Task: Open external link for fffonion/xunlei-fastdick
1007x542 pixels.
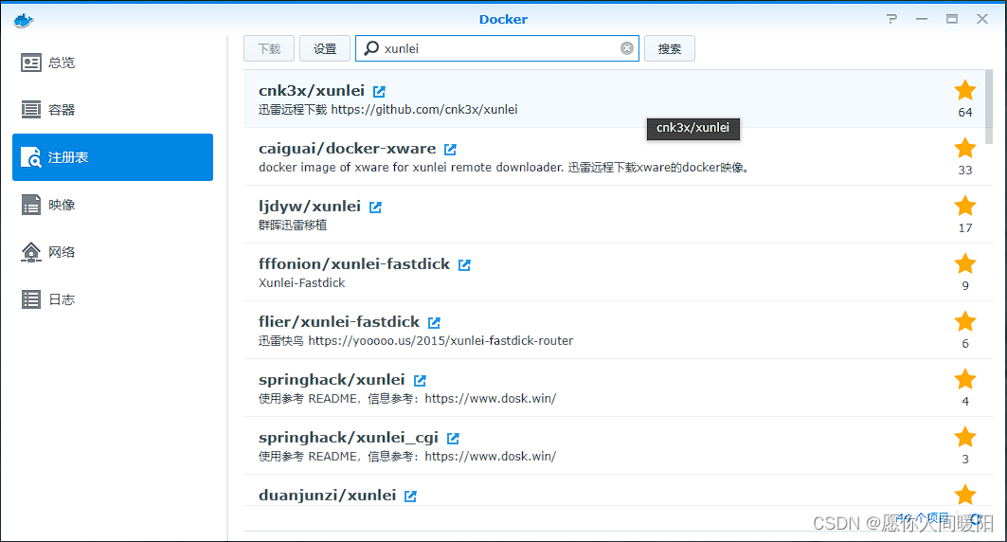Action: click(x=464, y=265)
